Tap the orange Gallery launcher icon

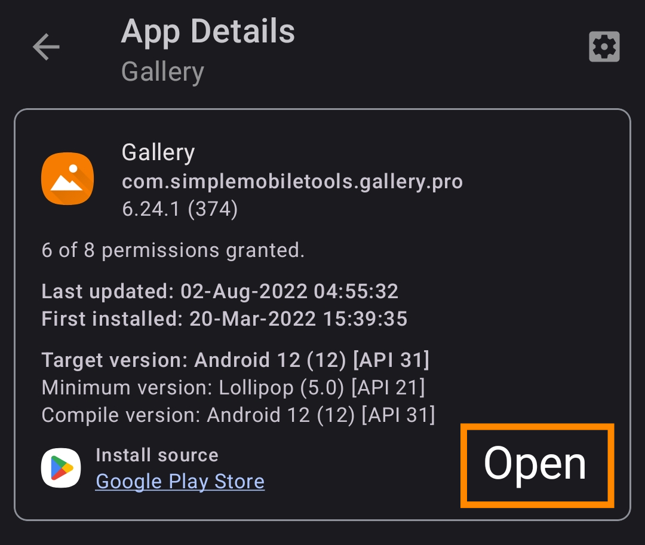(67, 178)
